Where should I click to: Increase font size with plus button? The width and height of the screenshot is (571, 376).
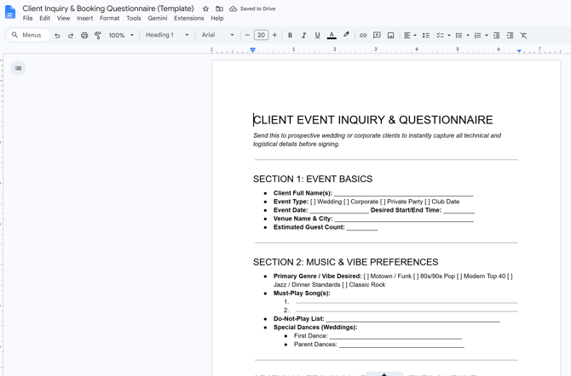click(274, 35)
